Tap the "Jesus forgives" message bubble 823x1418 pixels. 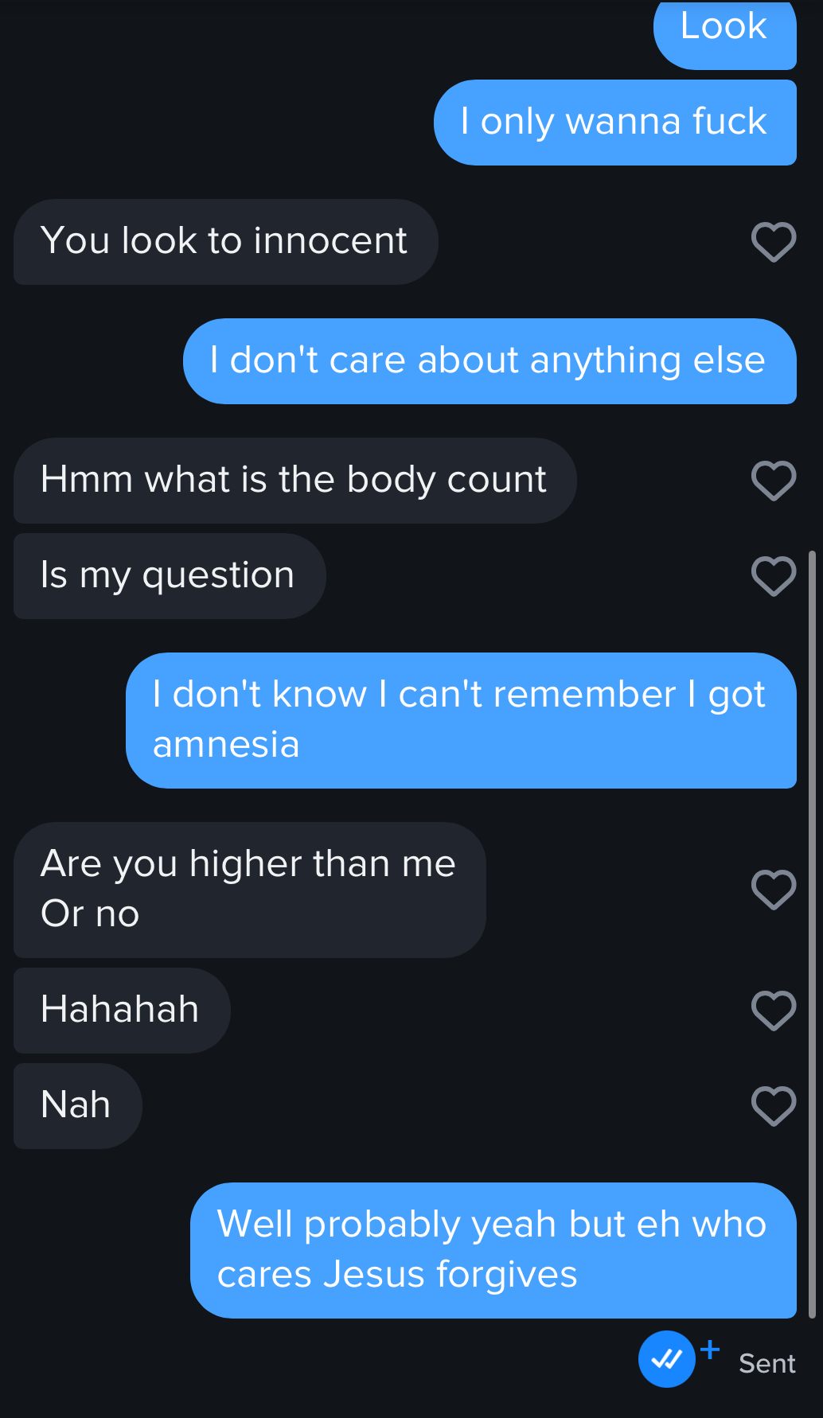(493, 1250)
